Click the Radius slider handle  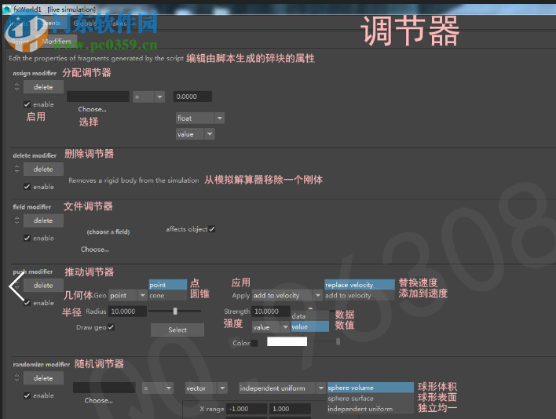pyautogui.click(x=175, y=311)
